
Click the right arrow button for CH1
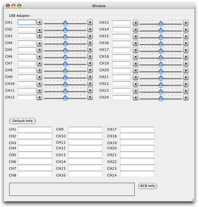pos(90,22)
